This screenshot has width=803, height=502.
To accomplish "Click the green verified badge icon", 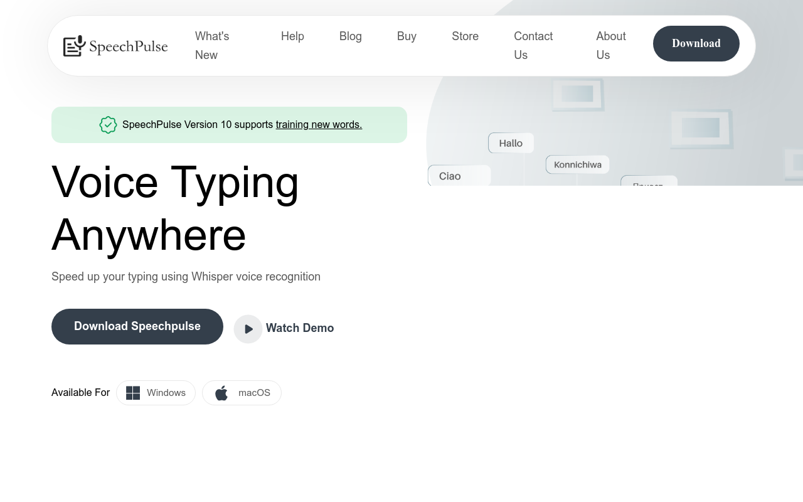I will pos(109,125).
